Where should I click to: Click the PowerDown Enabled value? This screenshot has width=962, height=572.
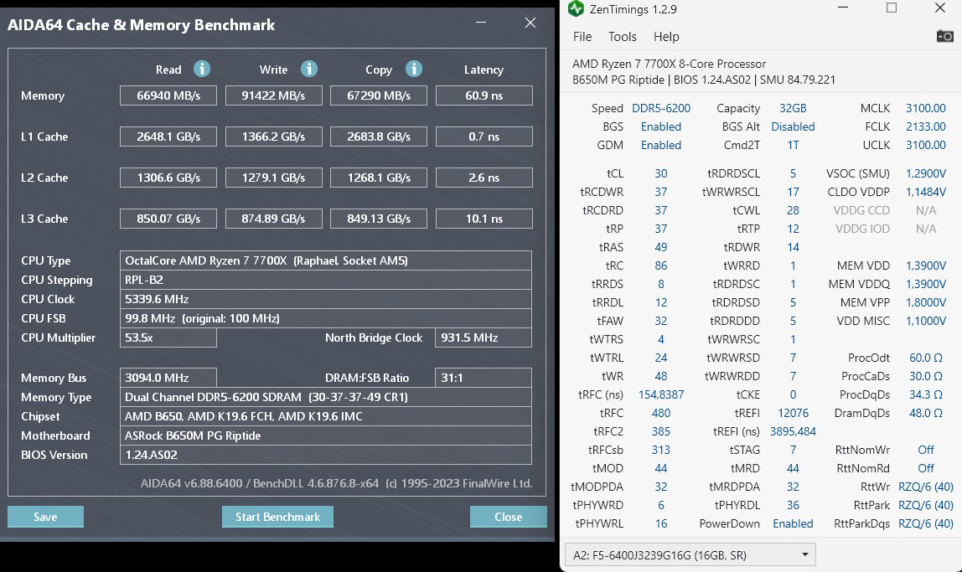pos(793,523)
